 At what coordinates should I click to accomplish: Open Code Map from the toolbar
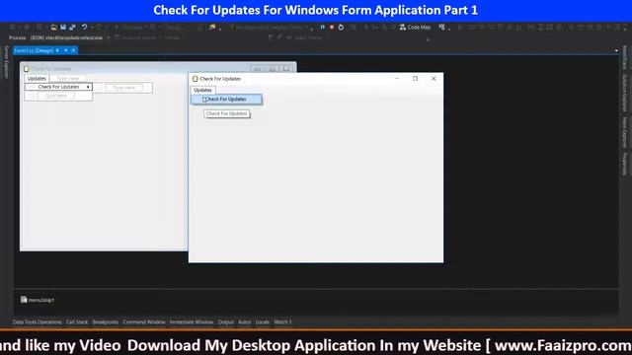point(415,27)
